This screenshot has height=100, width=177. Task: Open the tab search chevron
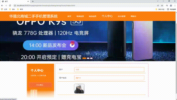coord(158,1)
